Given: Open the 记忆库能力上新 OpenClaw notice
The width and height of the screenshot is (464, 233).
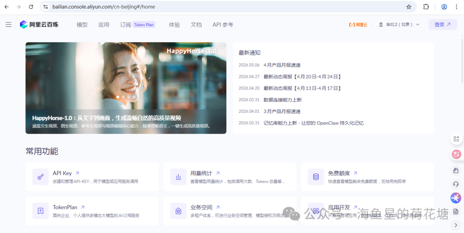Looking at the screenshot, I should (314, 123).
